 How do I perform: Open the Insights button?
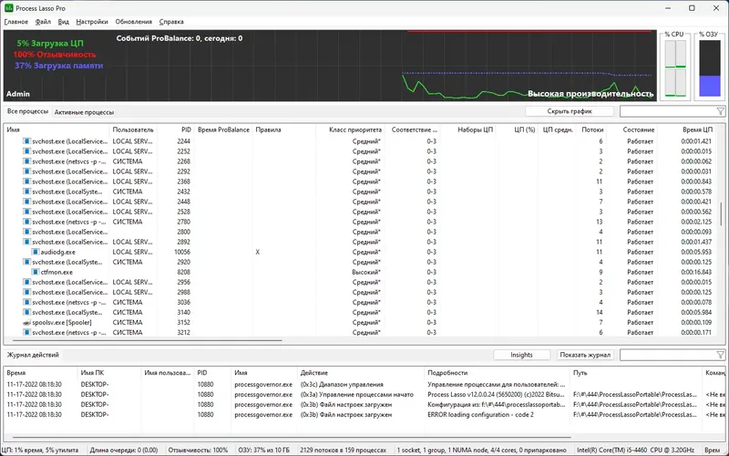tap(521, 355)
